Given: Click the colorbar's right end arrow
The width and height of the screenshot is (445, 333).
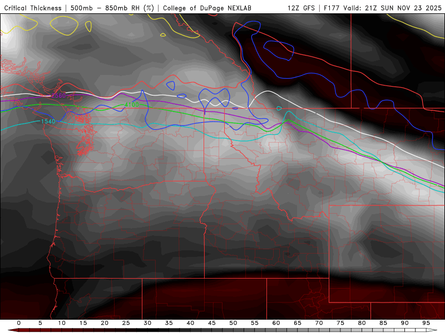Looking at the screenshot, I should coord(432,330).
